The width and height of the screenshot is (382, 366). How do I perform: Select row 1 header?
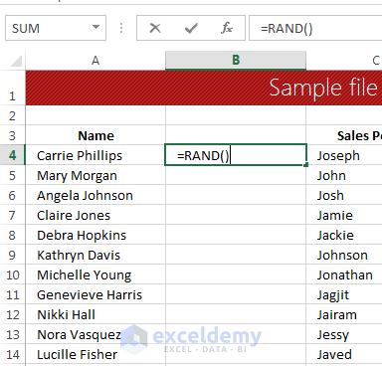click(x=13, y=89)
